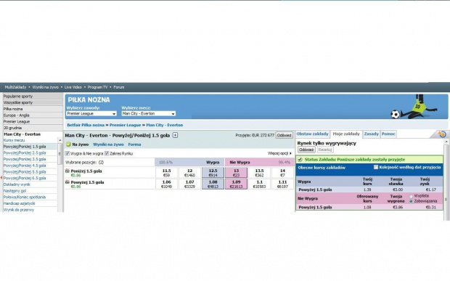
Task: Open the Zasady tab
Action: 372,134
